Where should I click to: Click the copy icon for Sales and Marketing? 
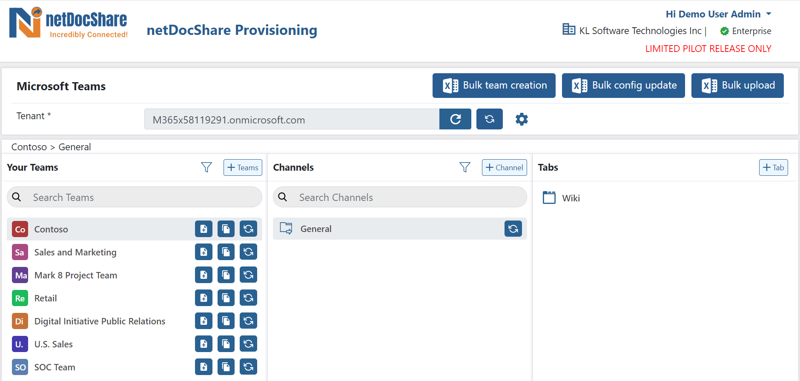pos(226,252)
